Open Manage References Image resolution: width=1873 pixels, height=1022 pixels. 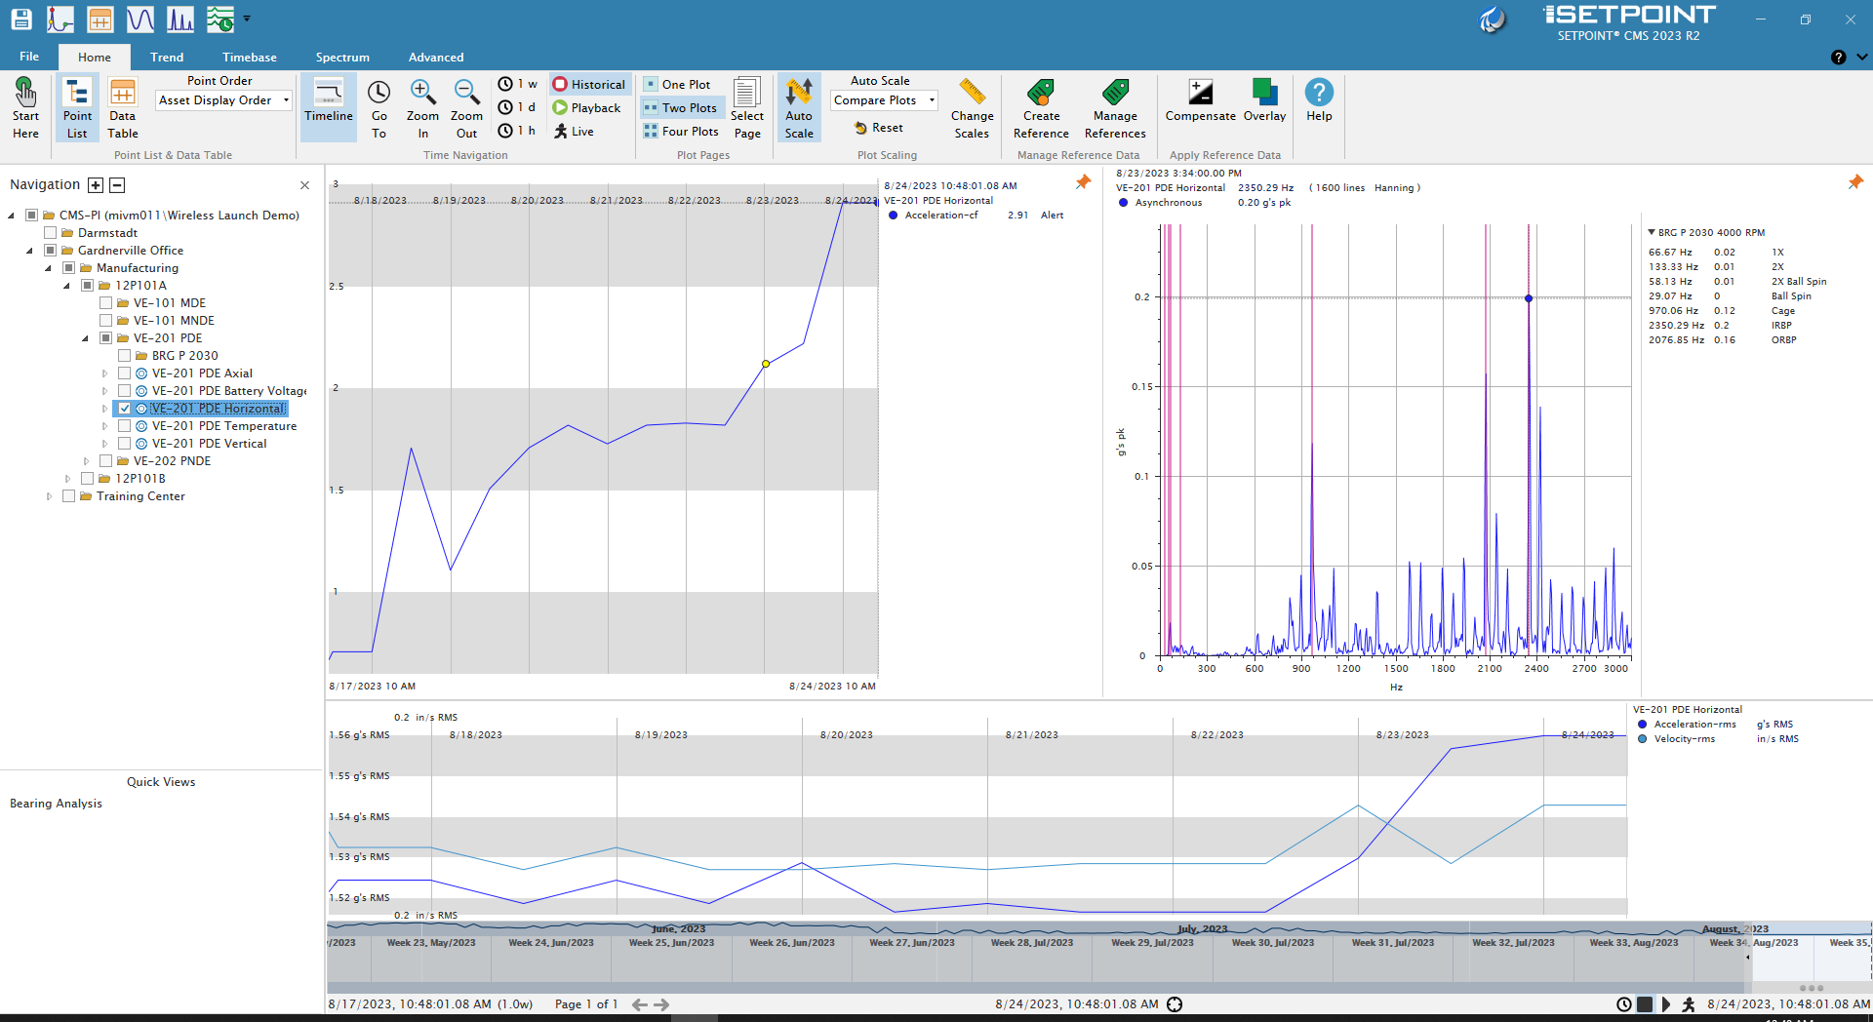coord(1115,108)
